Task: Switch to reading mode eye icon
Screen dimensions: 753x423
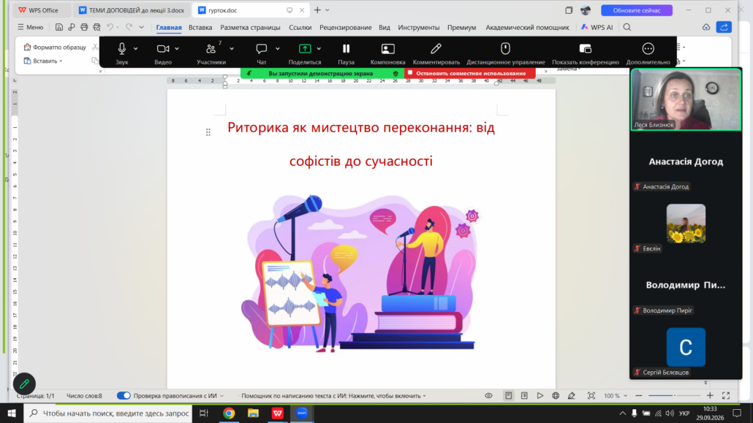Action: (x=488, y=396)
